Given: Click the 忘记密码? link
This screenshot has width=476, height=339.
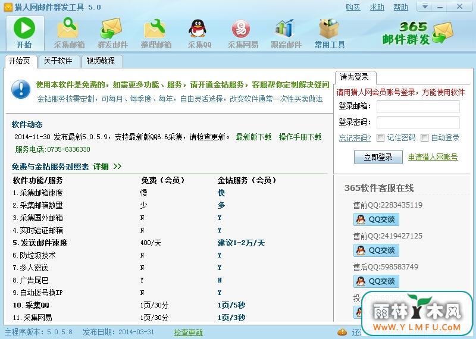Looking at the screenshot, I should [355, 138].
